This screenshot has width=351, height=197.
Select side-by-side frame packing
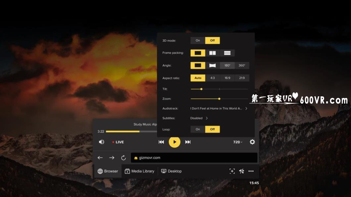click(212, 53)
